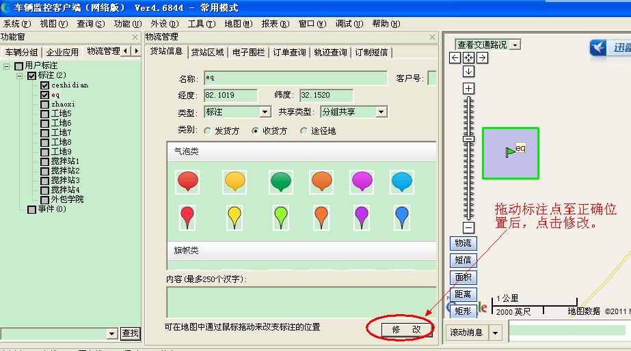Click the 修改 button
Image resolution: width=631 pixels, height=351 pixels.
tap(401, 328)
